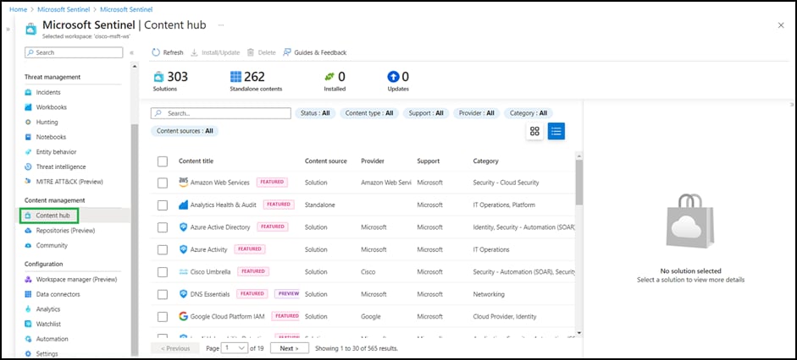797x360 pixels.
Task: Refresh the content hub list
Action: tap(168, 52)
